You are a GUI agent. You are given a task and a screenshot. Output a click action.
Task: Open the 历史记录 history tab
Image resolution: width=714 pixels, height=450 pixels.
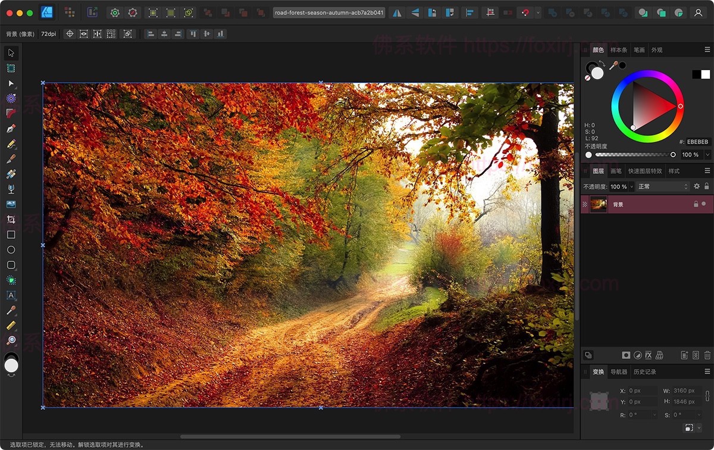click(644, 372)
